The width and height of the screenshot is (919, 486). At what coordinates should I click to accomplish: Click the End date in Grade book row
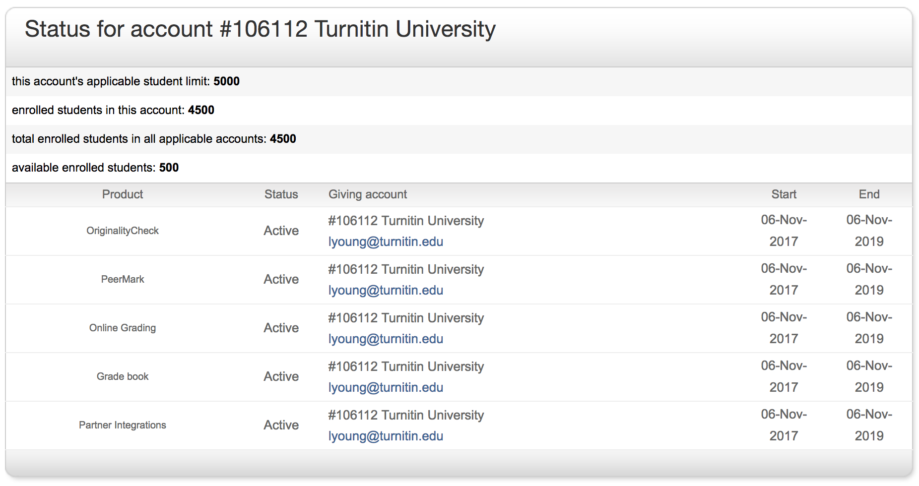click(x=869, y=376)
